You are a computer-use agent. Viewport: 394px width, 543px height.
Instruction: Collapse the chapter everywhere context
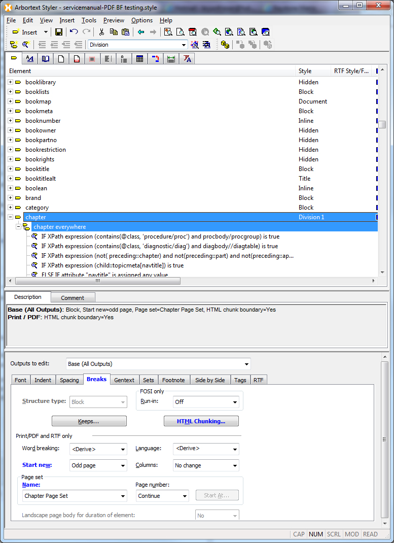[x=19, y=227]
